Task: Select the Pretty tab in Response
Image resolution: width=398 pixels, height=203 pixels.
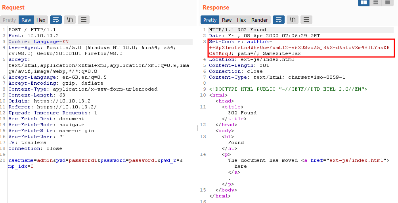Action: pos(210,20)
